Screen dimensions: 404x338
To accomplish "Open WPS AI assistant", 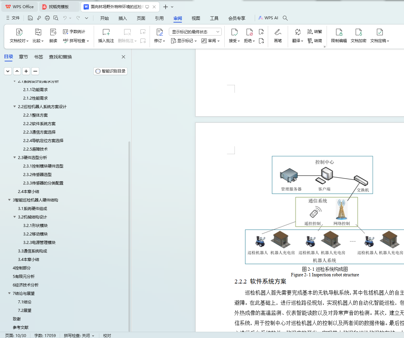I will click(268, 18).
